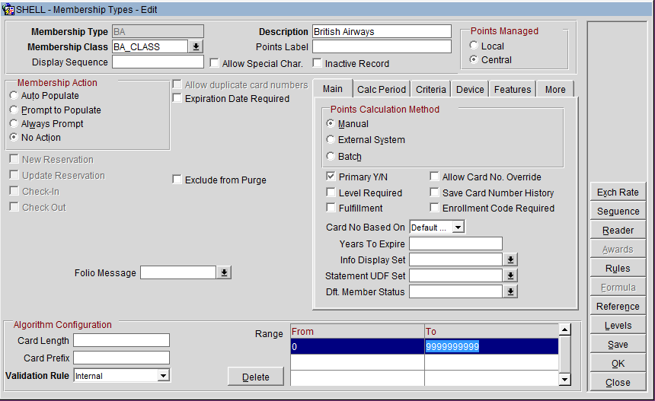
Task: Open the Statement UDF Set lookup arrow
Action: 511,275
